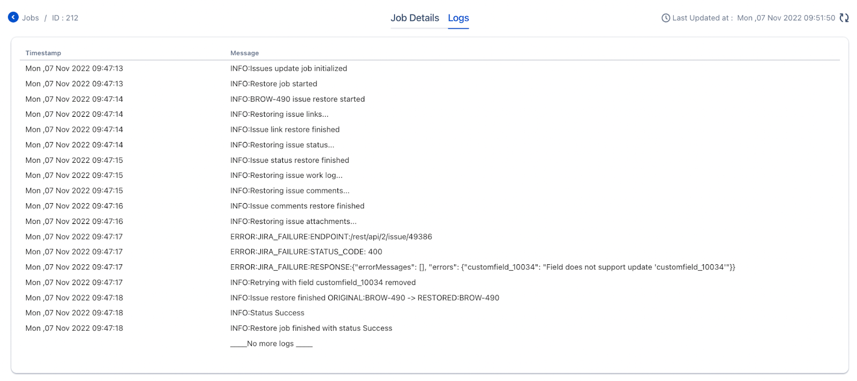Viewport: 857px width, 381px height.
Task: Click the 'Retrying with field customfield_10034 removed' message
Action: click(x=323, y=282)
